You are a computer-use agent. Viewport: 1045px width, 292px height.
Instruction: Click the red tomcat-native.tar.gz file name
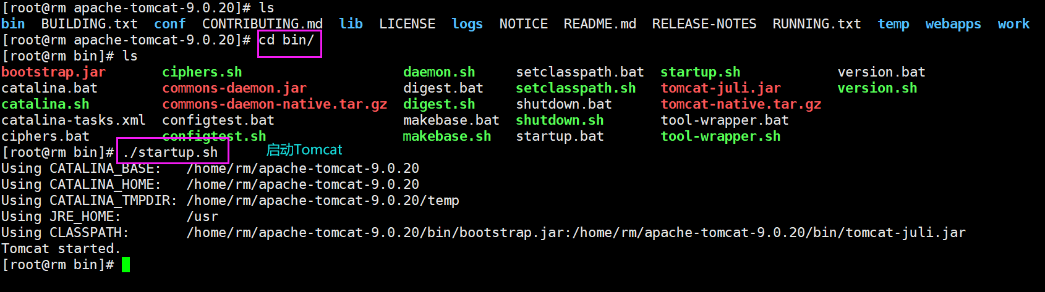tap(741, 104)
